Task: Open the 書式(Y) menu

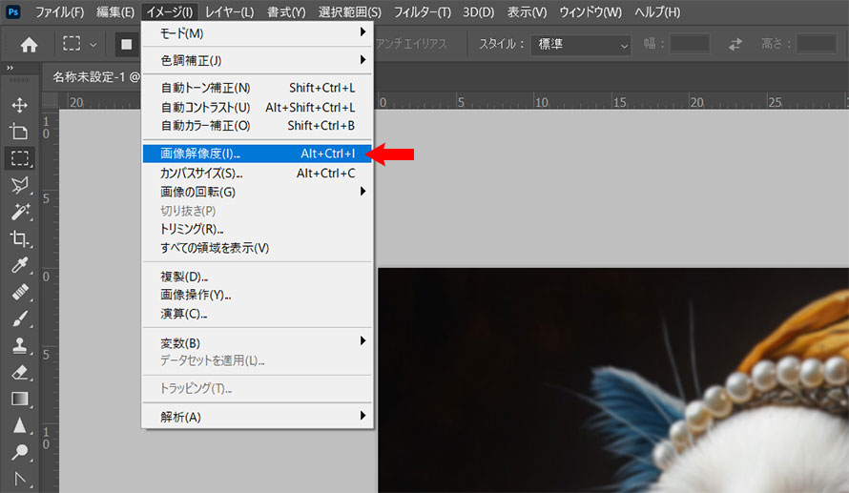Action: (286, 11)
